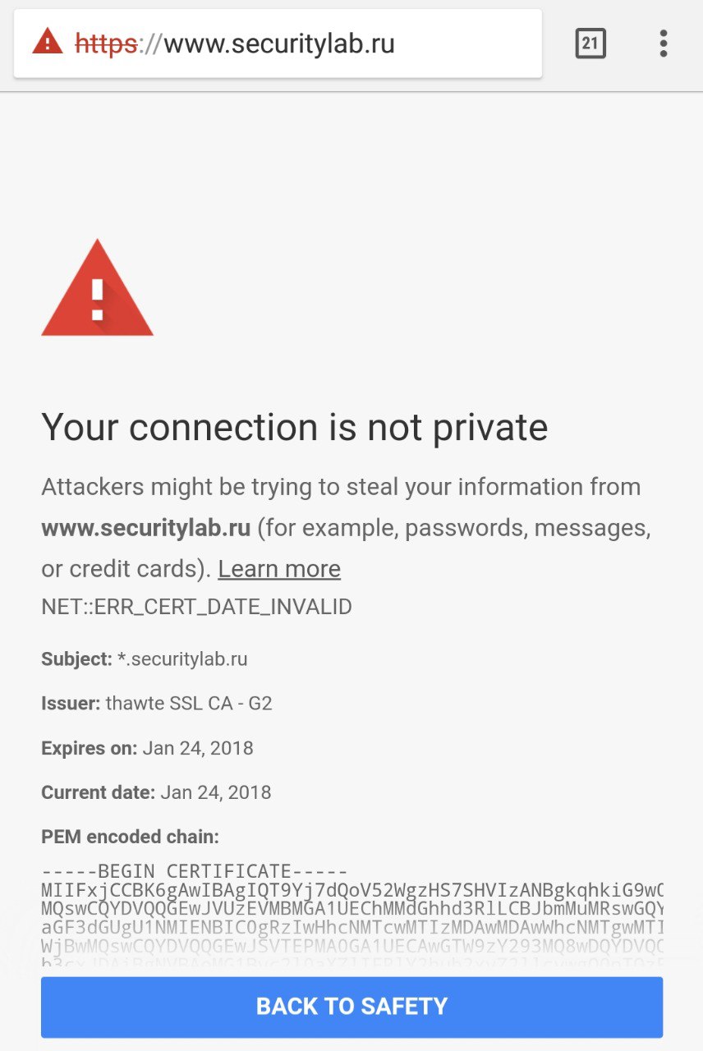Click the 'Your connection is not private' heading
The width and height of the screenshot is (703, 1051).
coord(294,428)
